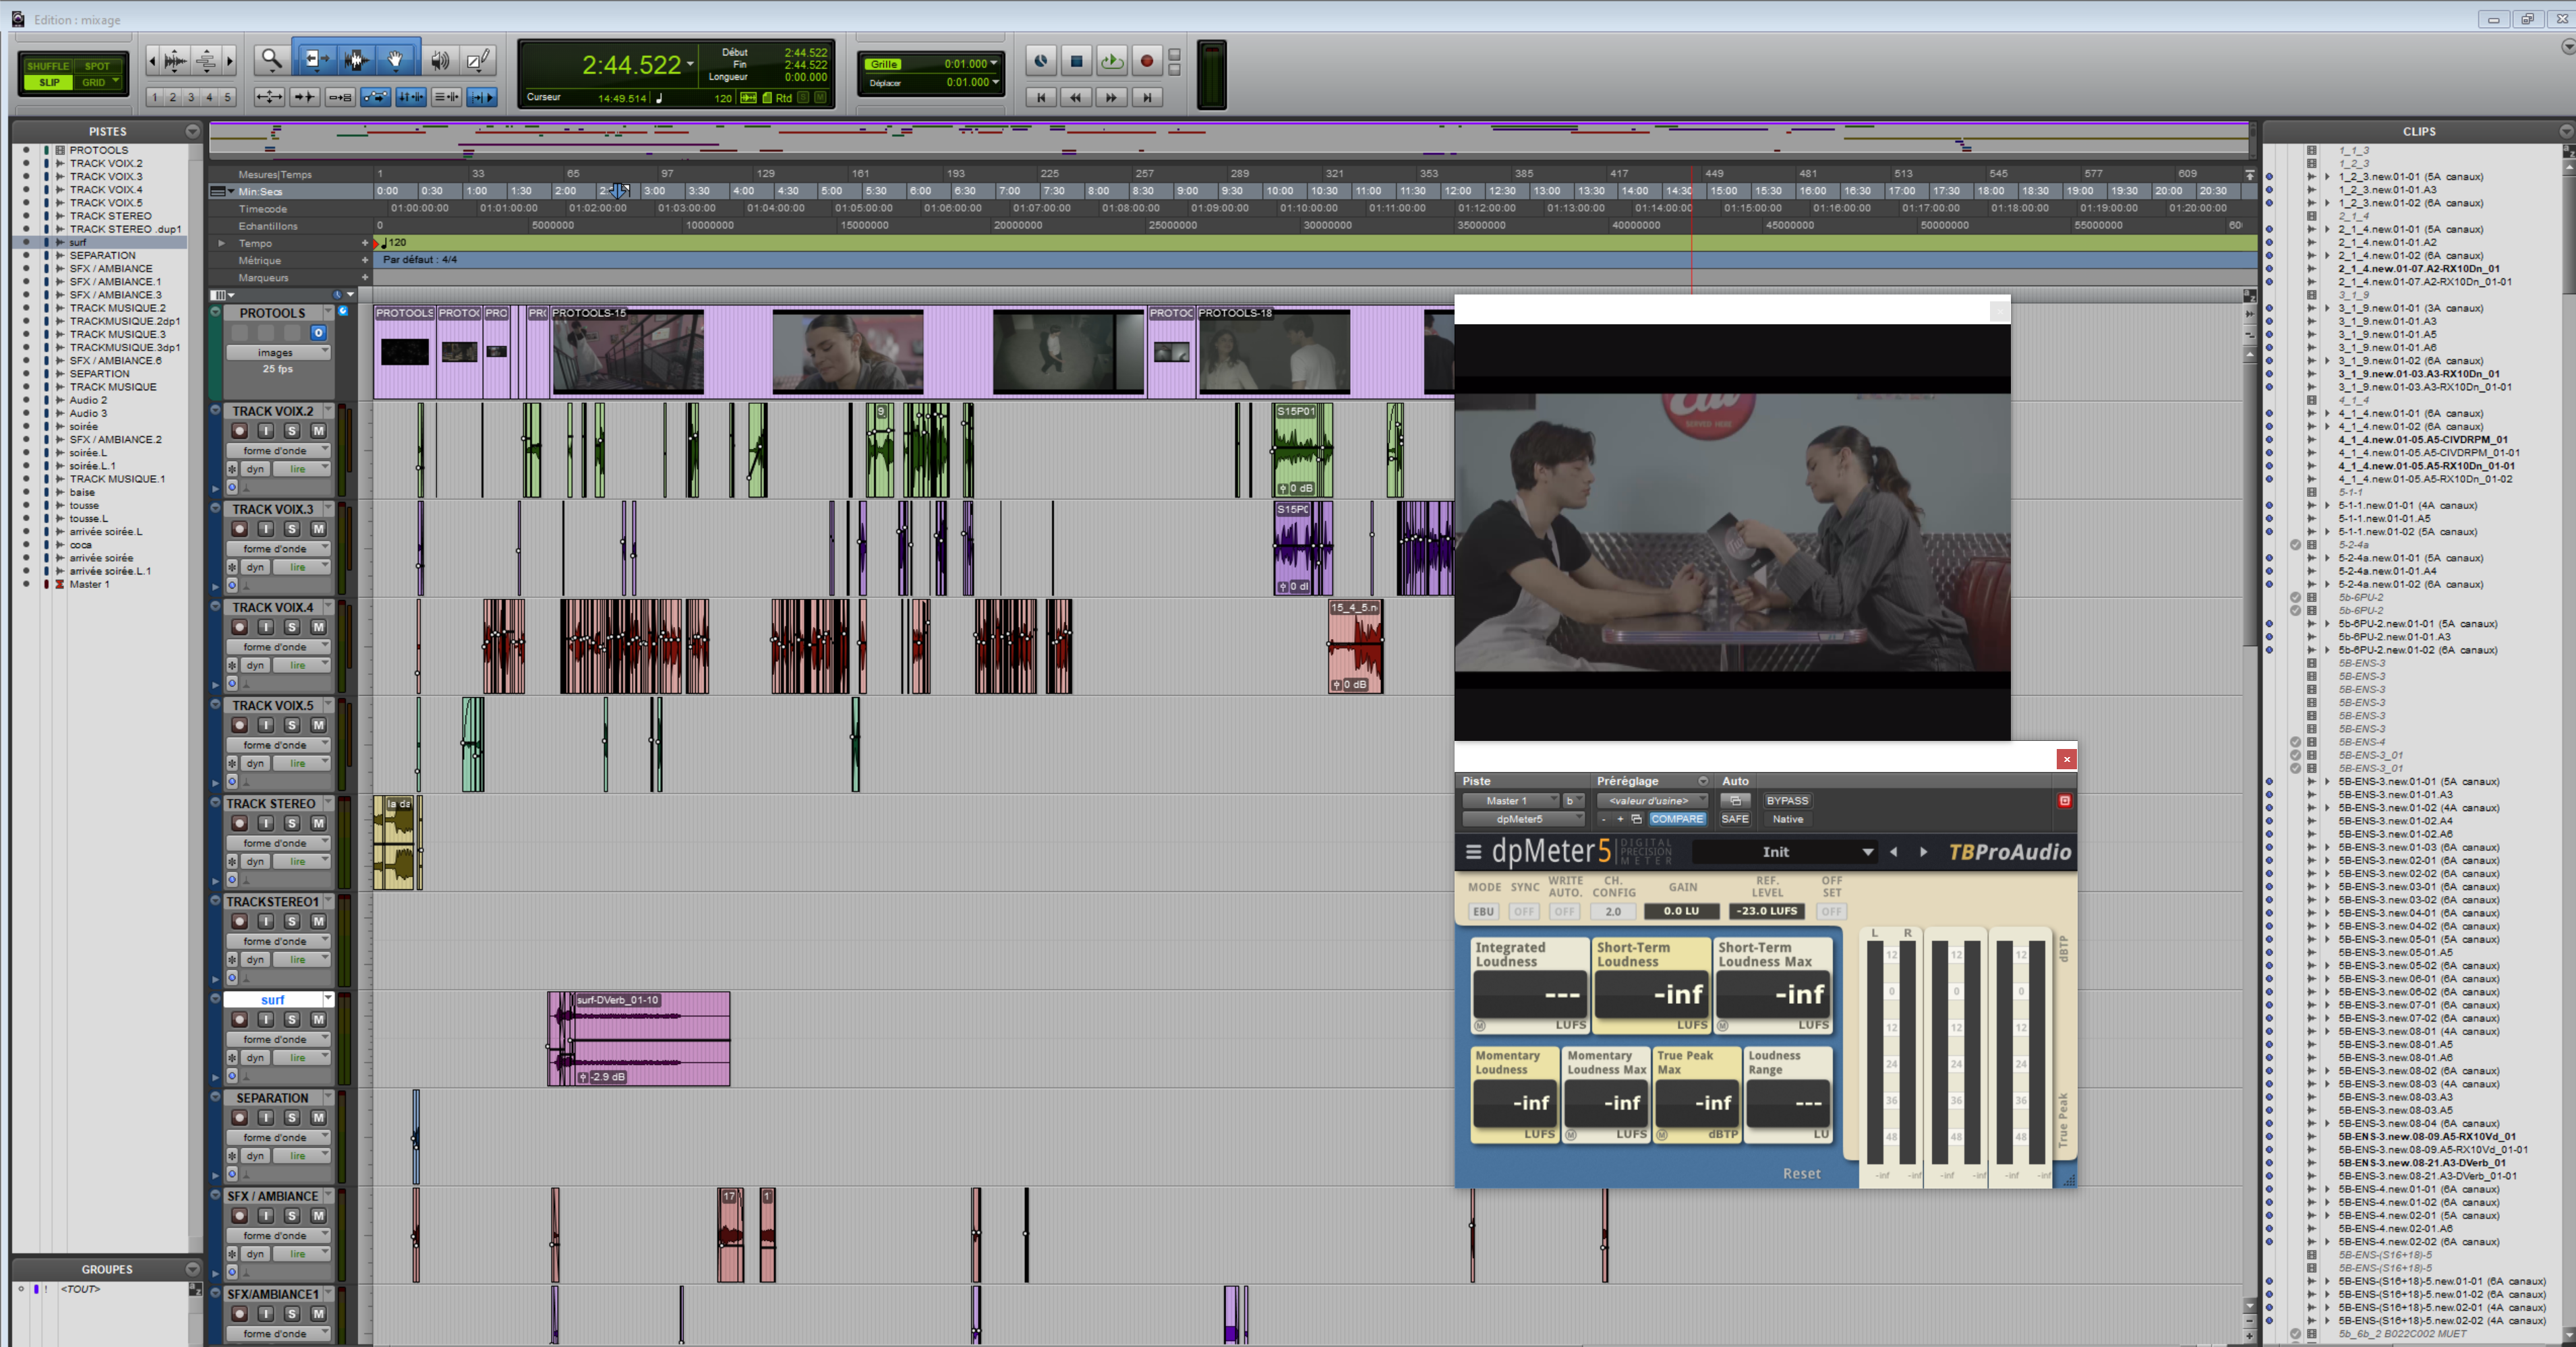2576x1347 pixels.
Task: Click Return to Zero transport button
Action: click(x=1041, y=97)
